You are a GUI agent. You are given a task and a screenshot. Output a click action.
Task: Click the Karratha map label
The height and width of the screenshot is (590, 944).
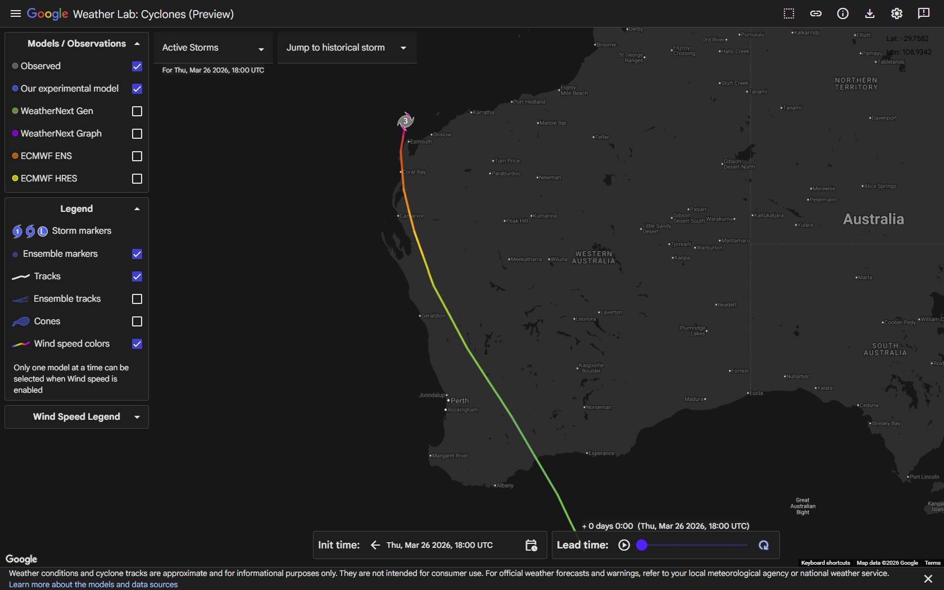click(x=483, y=112)
